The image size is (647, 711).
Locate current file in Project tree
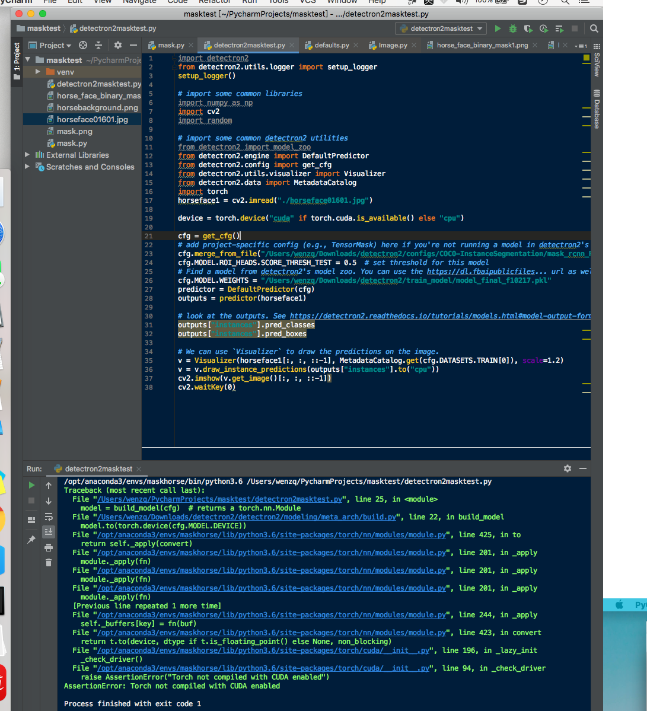pyautogui.click(x=83, y=45)
